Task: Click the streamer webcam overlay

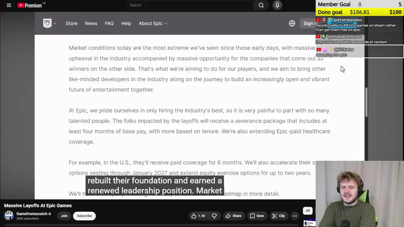Action: [360, 194]
